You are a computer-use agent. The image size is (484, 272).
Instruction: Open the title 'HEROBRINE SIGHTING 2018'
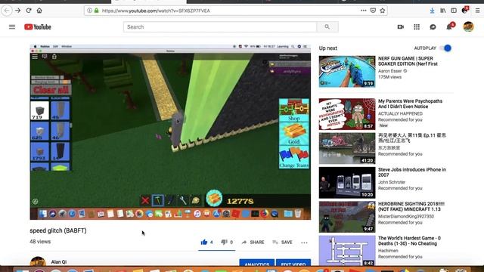point(411,206)
